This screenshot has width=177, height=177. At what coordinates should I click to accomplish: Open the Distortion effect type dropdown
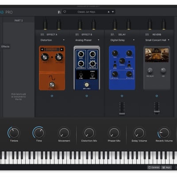[52, 40]
